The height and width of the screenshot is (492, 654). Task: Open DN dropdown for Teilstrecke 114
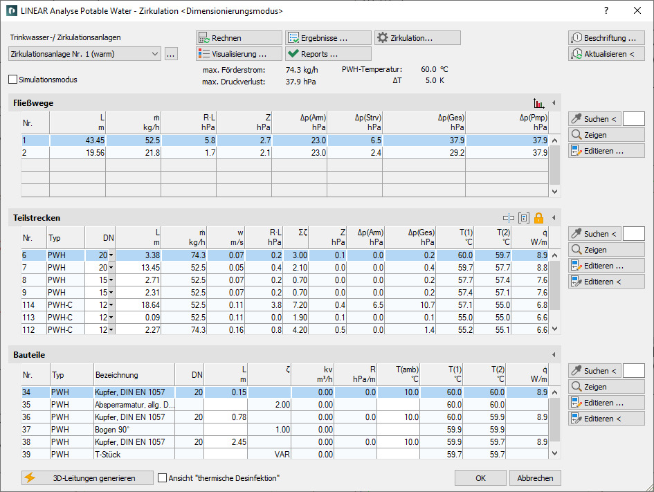111,305
